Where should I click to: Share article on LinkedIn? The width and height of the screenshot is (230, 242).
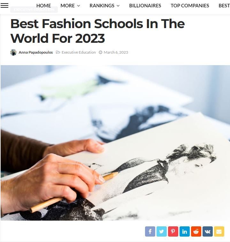[185, 231]
